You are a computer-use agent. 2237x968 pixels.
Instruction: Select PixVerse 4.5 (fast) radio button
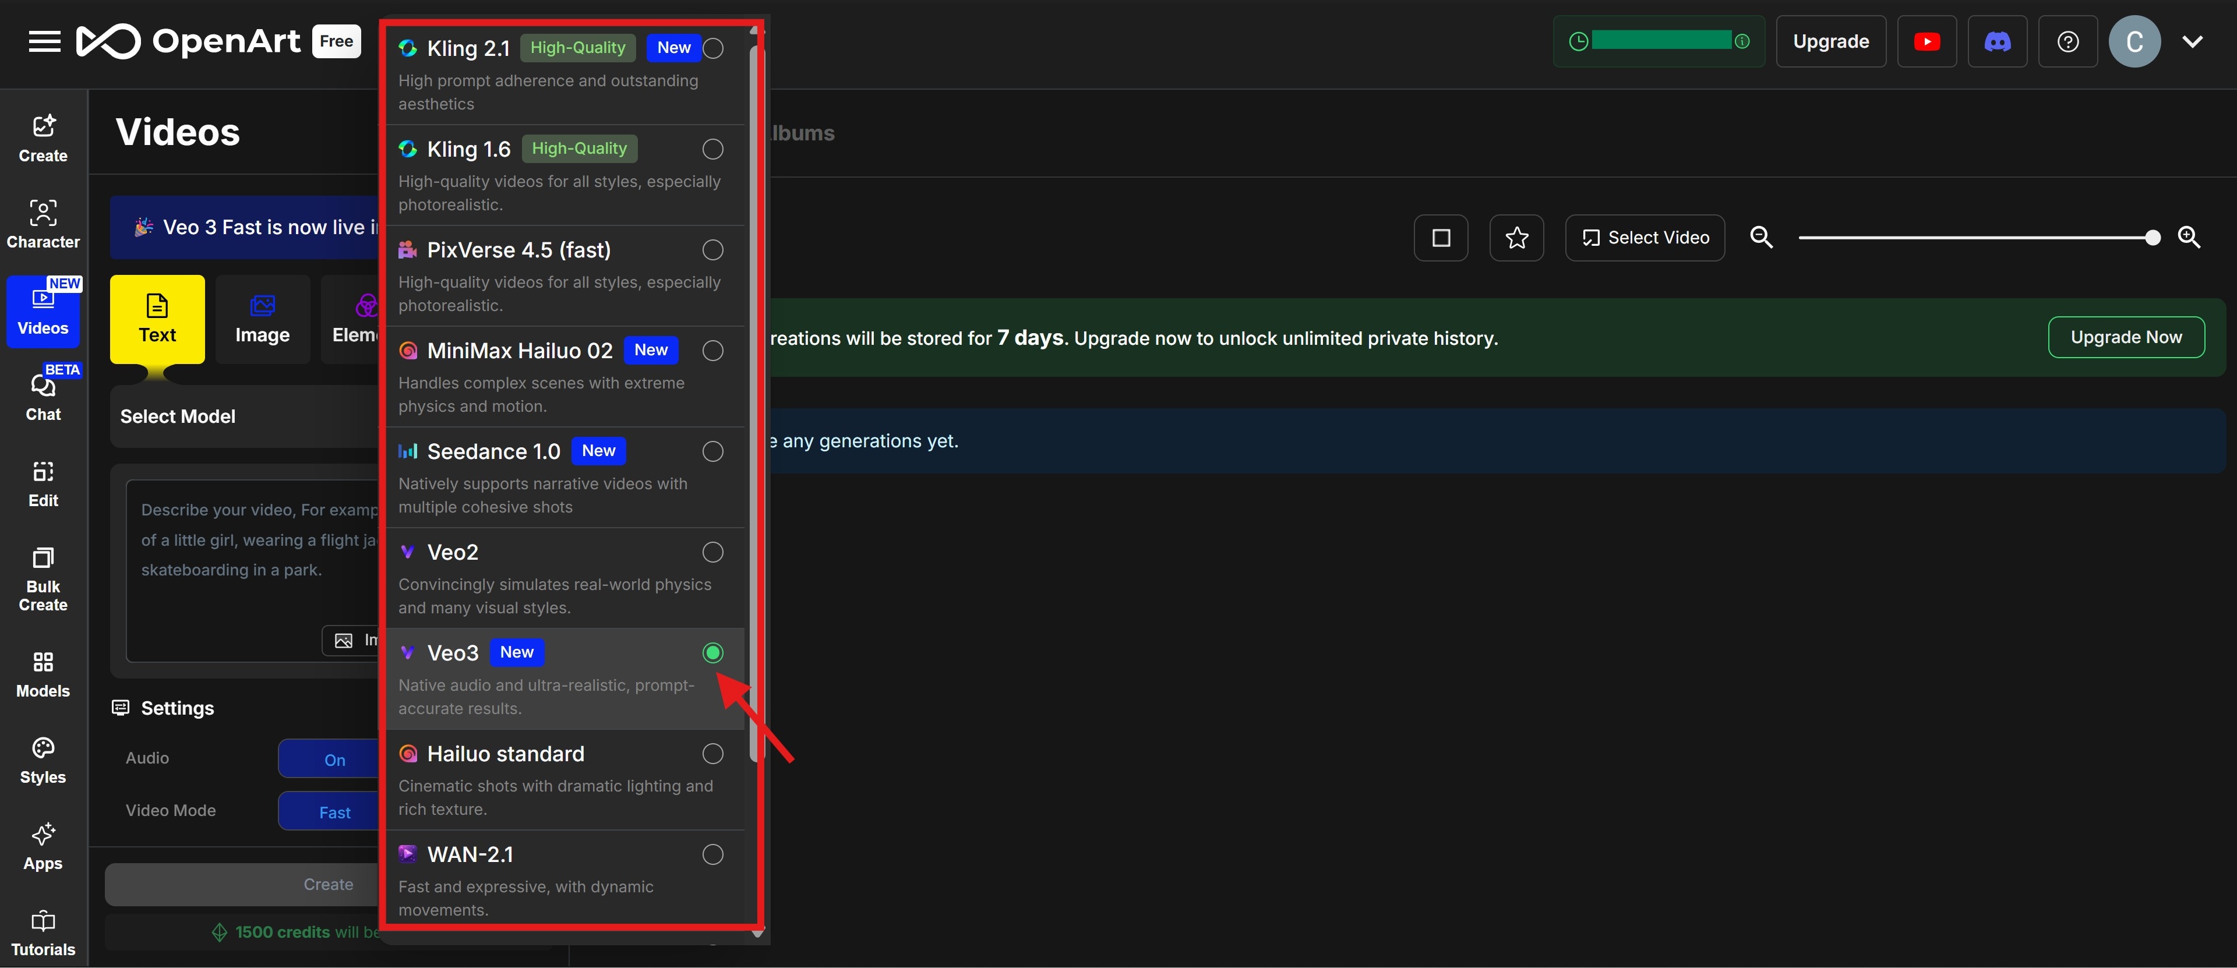[713, 249]
